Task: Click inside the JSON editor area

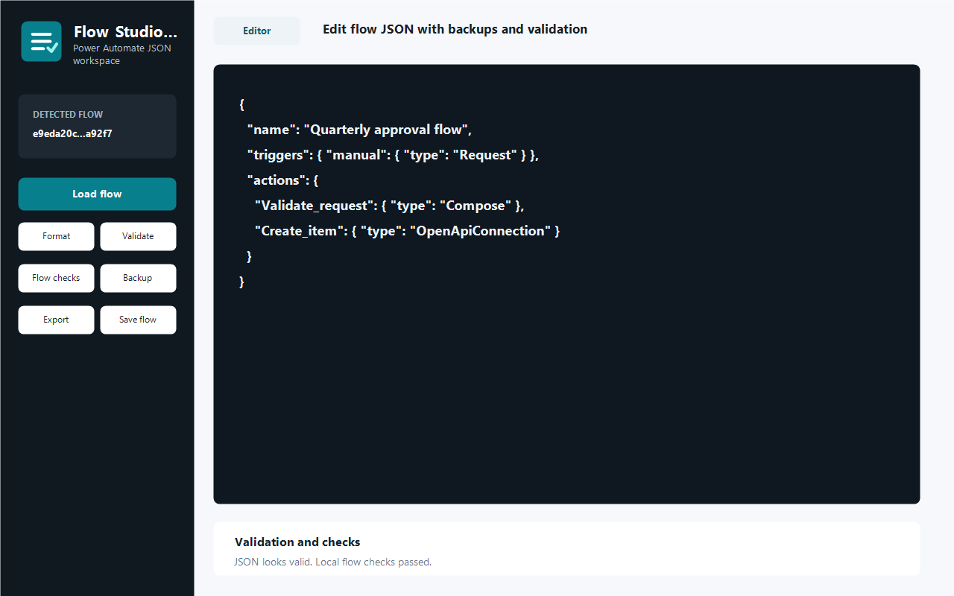Action: 566,284
